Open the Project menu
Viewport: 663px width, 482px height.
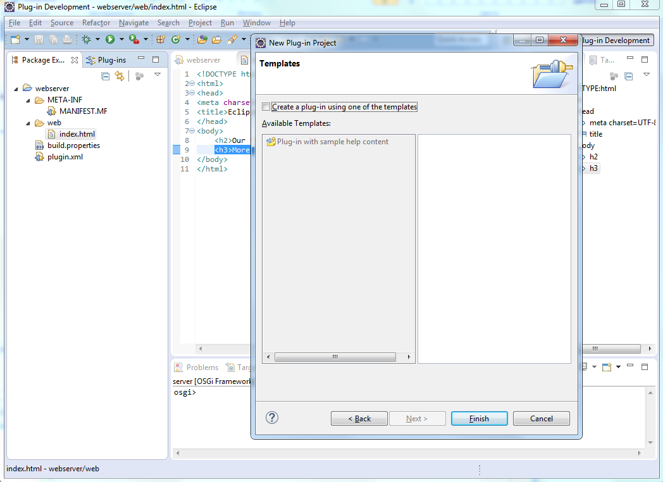point(200,23)
